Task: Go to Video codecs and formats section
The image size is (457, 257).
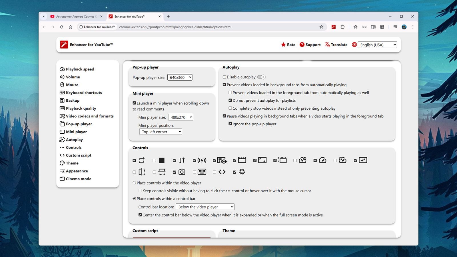Action: tap(87, 116)
